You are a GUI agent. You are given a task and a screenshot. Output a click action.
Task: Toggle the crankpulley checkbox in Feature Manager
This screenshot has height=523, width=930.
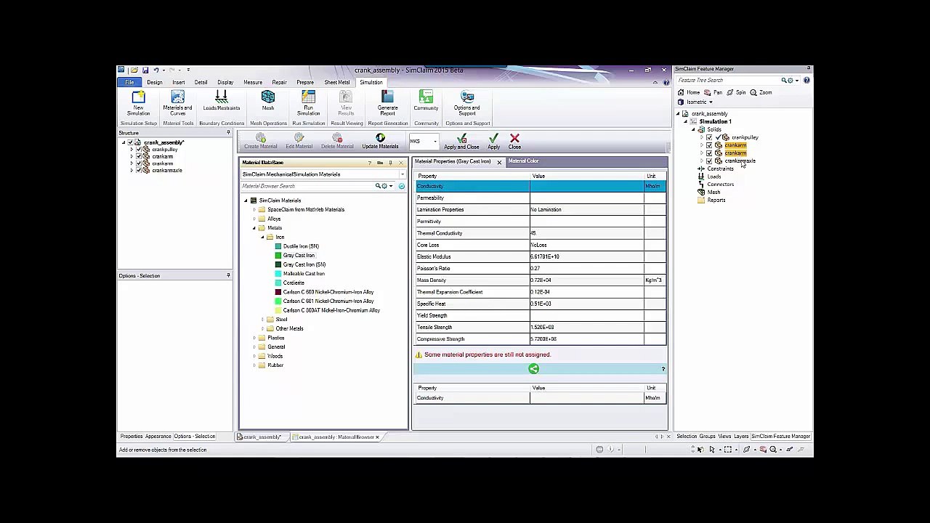coord(709,137)
